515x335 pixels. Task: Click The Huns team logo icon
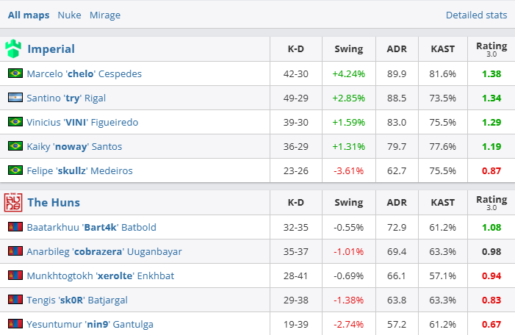14,202
